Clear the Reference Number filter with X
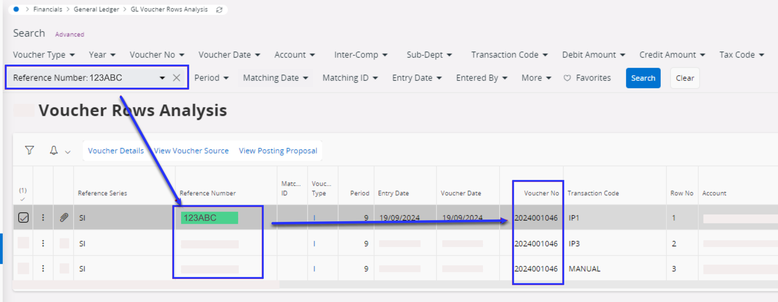This screenshot has height=302, width=778. coord(176,78)
